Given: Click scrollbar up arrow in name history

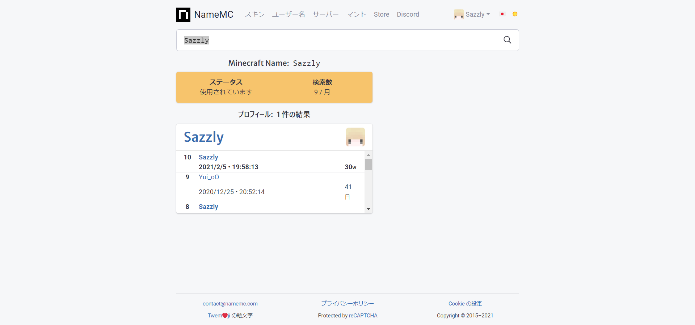Looking at the screenshot, I should click(368, 155).
